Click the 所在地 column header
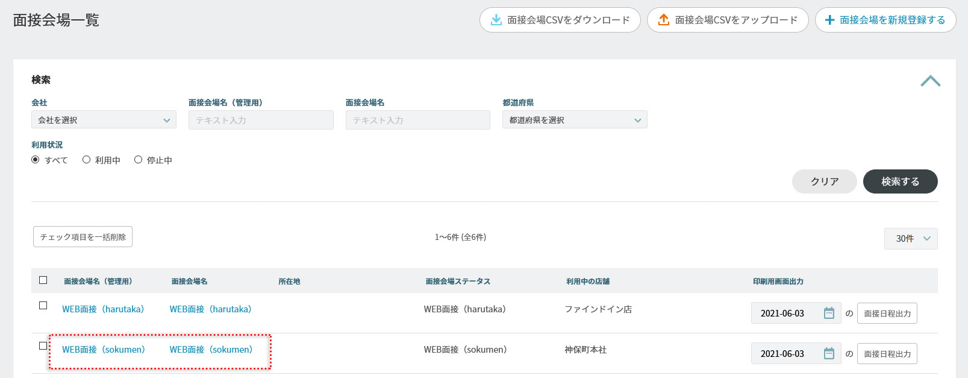968x378 pixels. (x=289, y=281)
